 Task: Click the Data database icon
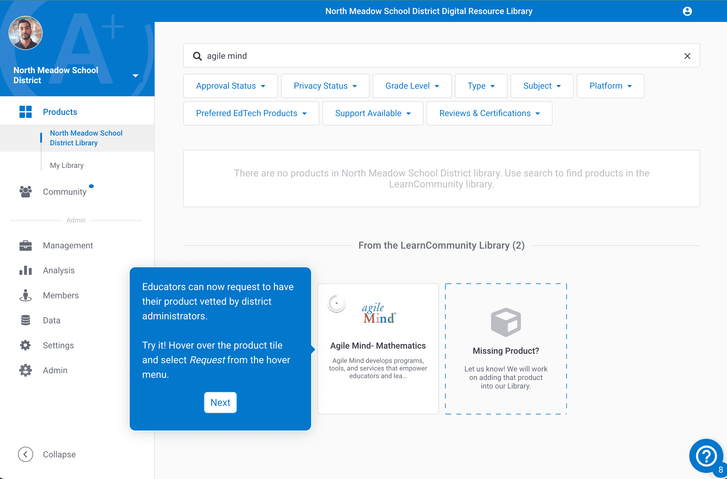pyautogui.click(x=25, y=320)
